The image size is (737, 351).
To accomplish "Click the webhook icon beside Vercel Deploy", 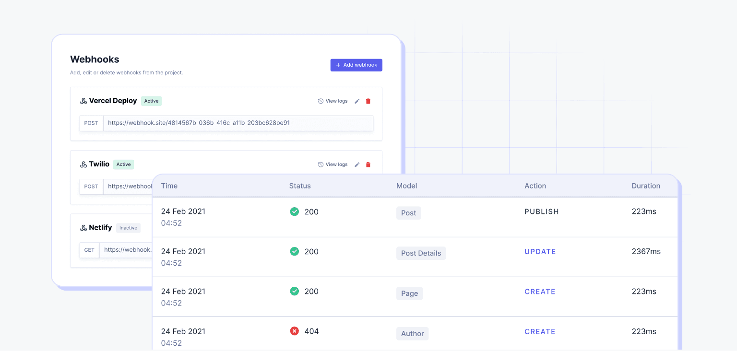I will point(83,101).
